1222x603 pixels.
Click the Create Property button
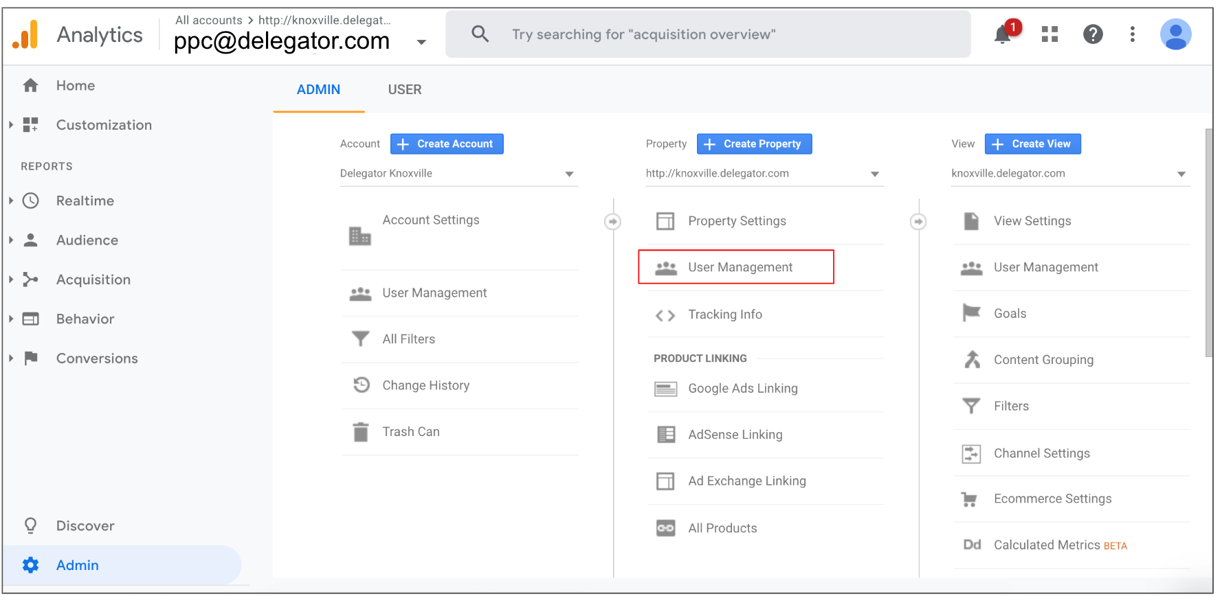[x=755, y=144]
